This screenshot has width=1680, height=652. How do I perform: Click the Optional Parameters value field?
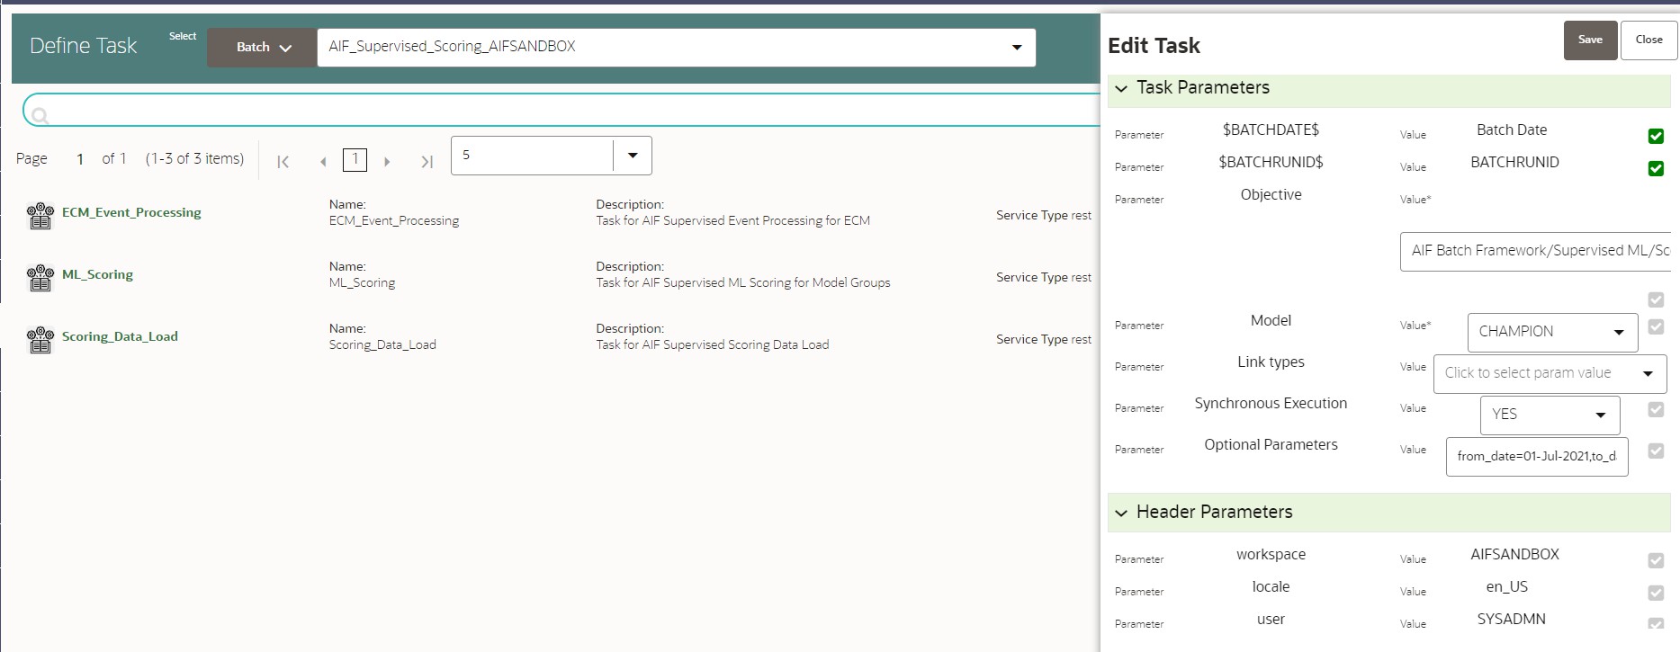pyautogui.click(x=1537, y=457)
